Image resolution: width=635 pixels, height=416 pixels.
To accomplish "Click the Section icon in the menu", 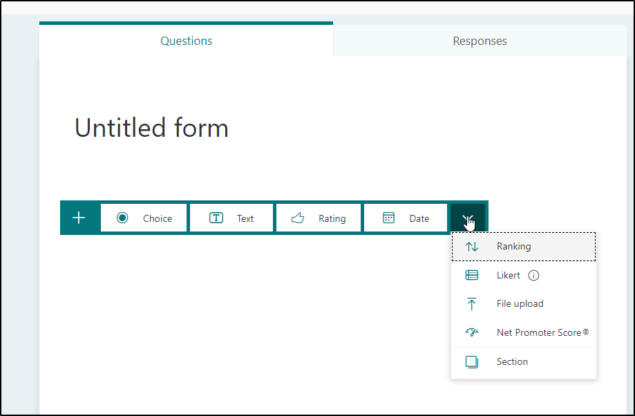I will 472,361.
